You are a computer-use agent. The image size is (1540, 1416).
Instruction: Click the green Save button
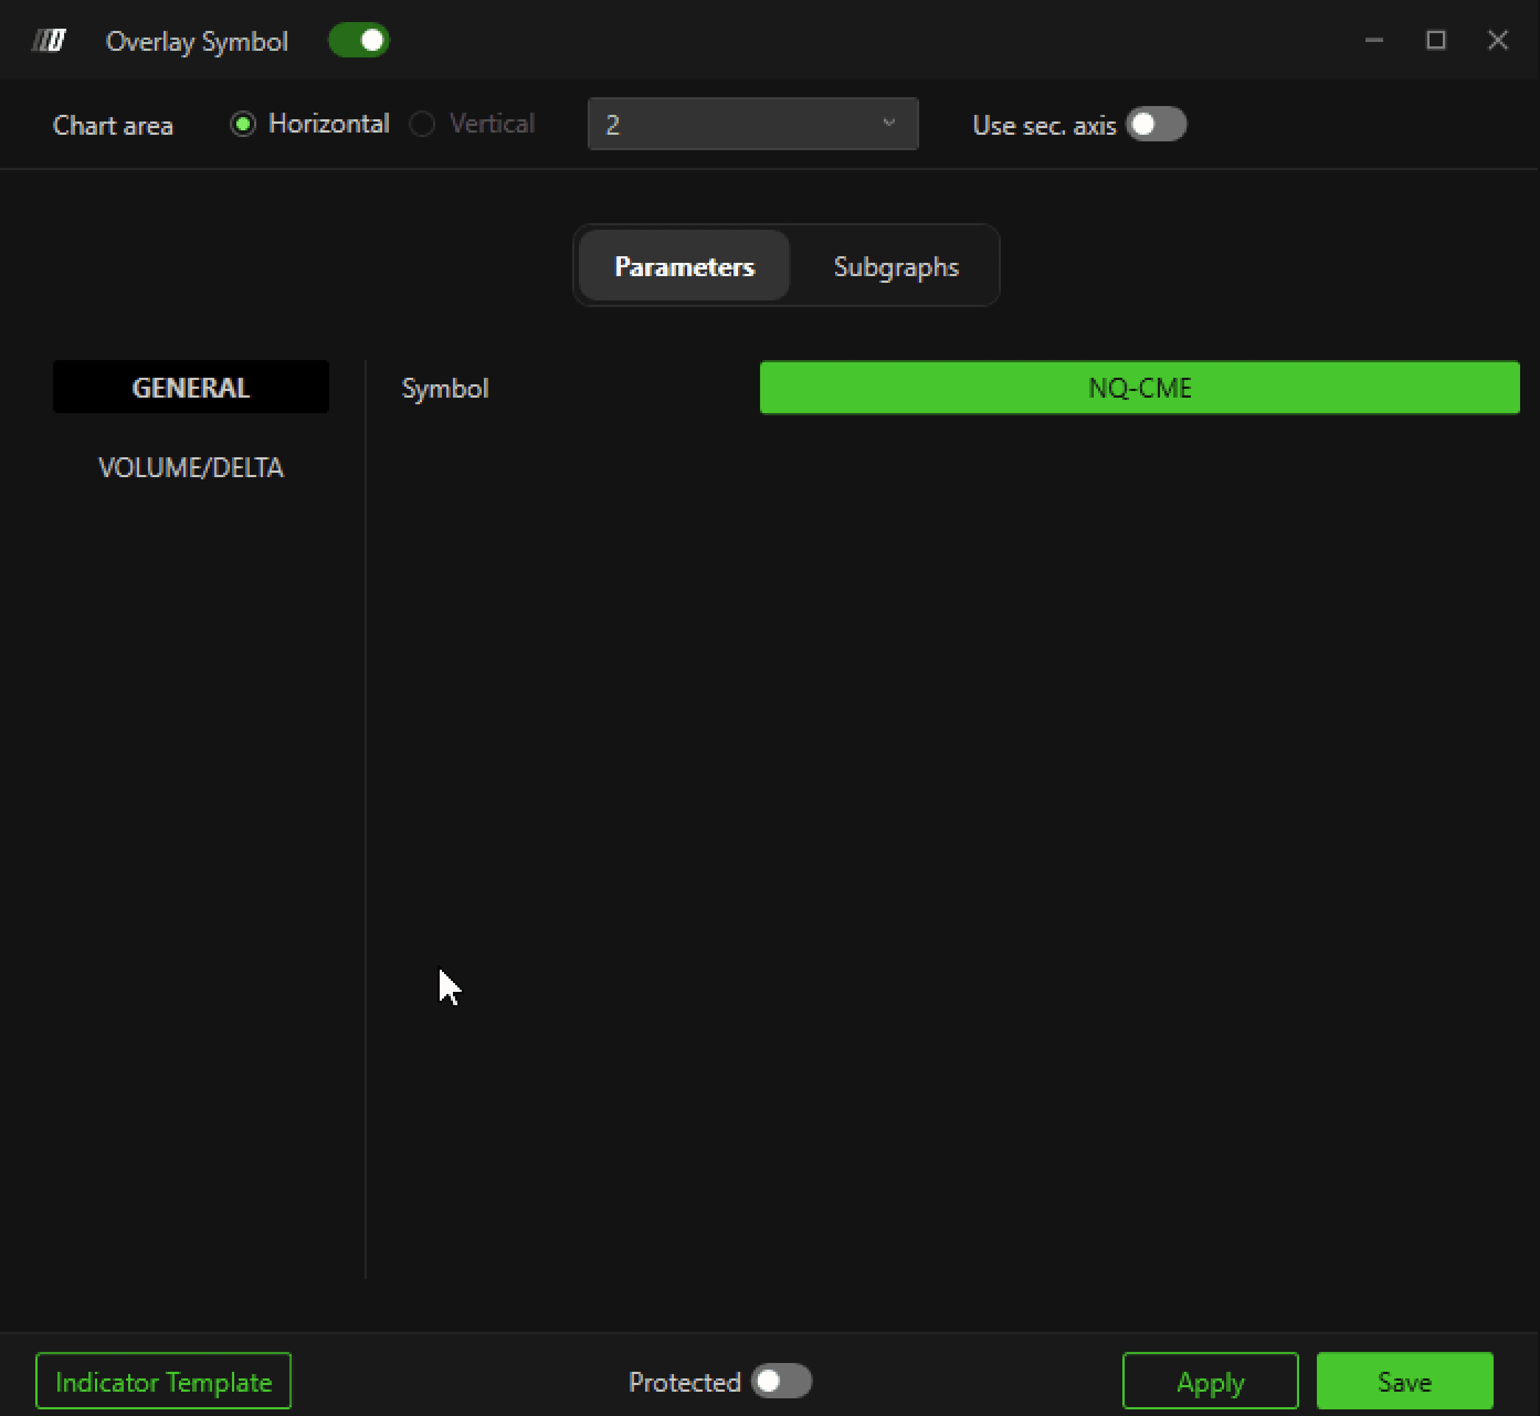point(1404,1382)
